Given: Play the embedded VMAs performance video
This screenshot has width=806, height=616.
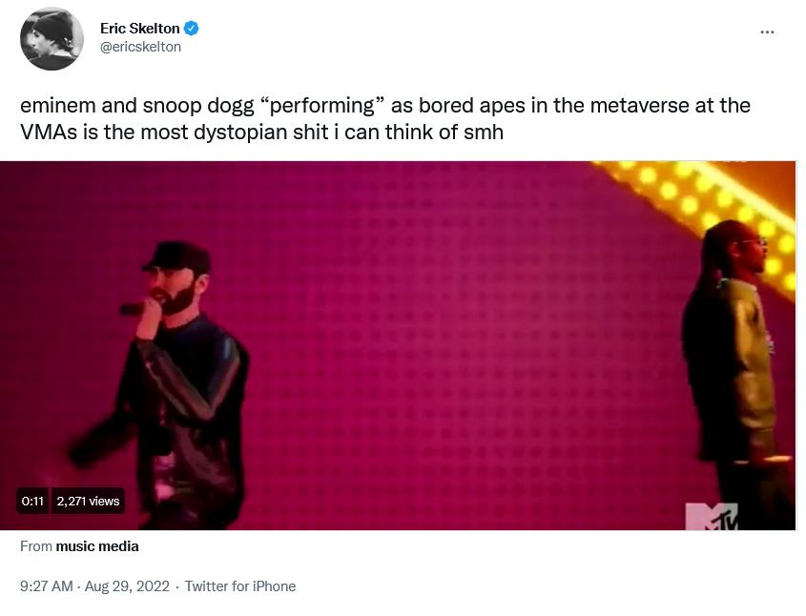Looking at the screenshot, I should (398, 345).
